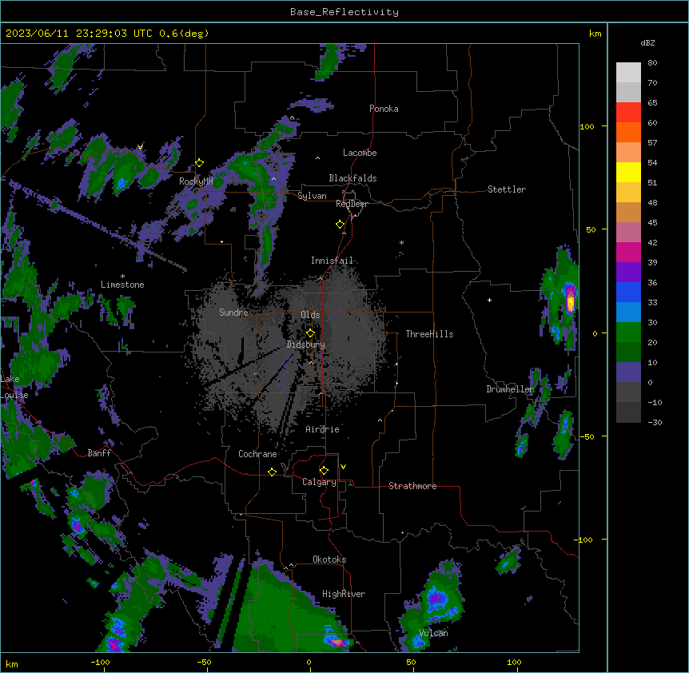The height and width of the screenshot is (673, 689).
Task: Select the asterisk marker above Limestone
Action: 122,277
